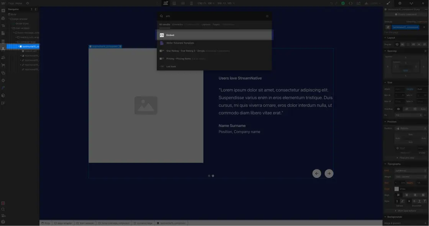Open the Pages panel
The height and width of the screenshot is (226, 429).
point(3,33)
